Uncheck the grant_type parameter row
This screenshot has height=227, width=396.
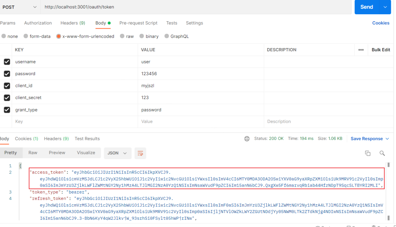[x=6, y=110]
